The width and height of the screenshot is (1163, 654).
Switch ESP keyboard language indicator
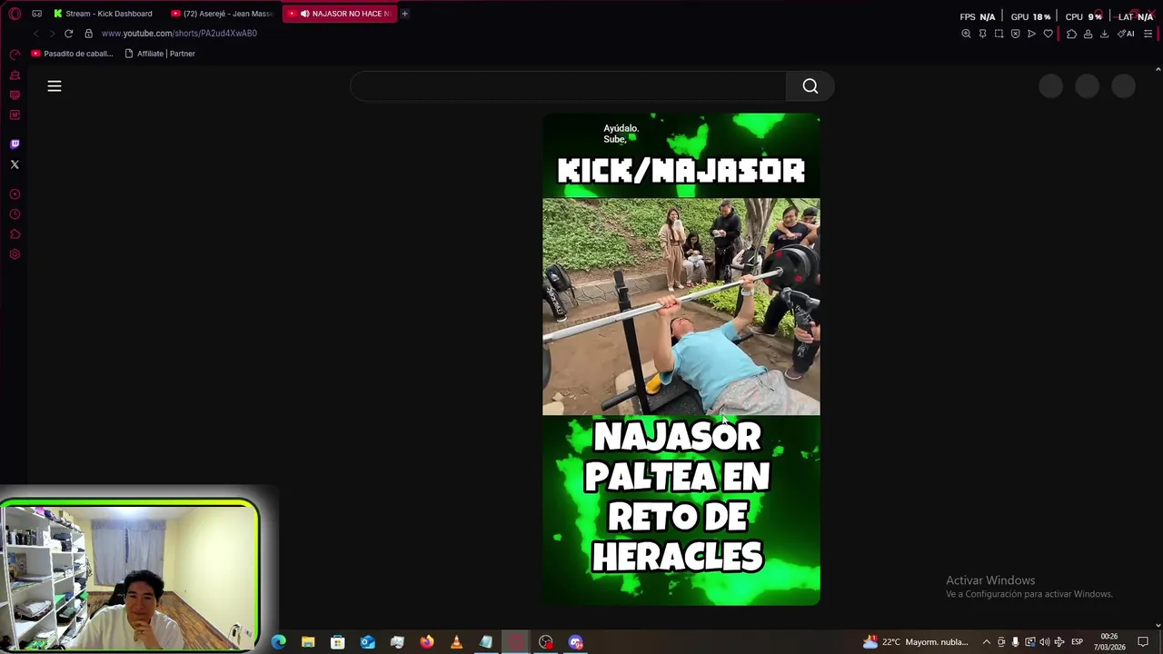[1077, 642]
